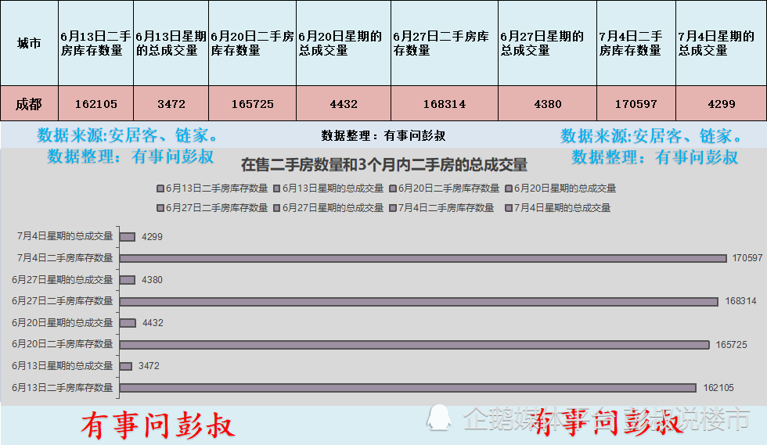
Task: Select header cell 6月27日二手房库存数量
Action: 445,43
